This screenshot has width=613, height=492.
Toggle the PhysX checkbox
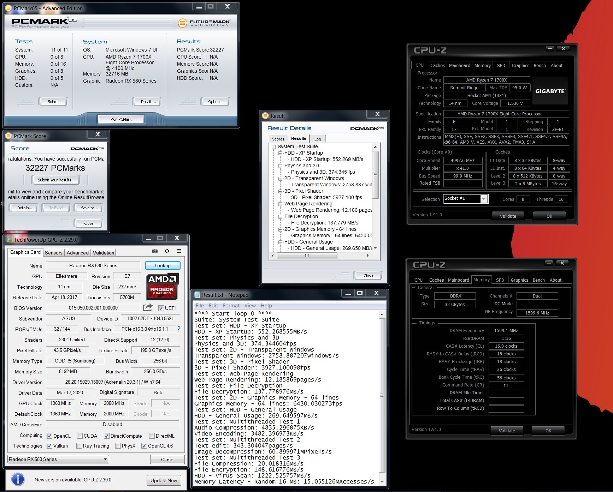click(x=118, y=446)
